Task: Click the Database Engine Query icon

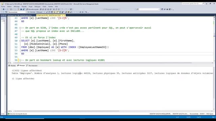Action: point(40,9)
